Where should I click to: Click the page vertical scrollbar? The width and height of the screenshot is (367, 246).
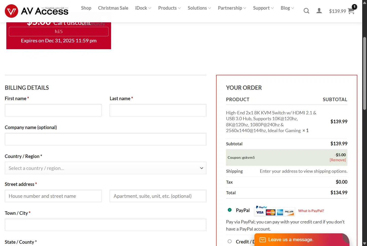pos(364,74)
